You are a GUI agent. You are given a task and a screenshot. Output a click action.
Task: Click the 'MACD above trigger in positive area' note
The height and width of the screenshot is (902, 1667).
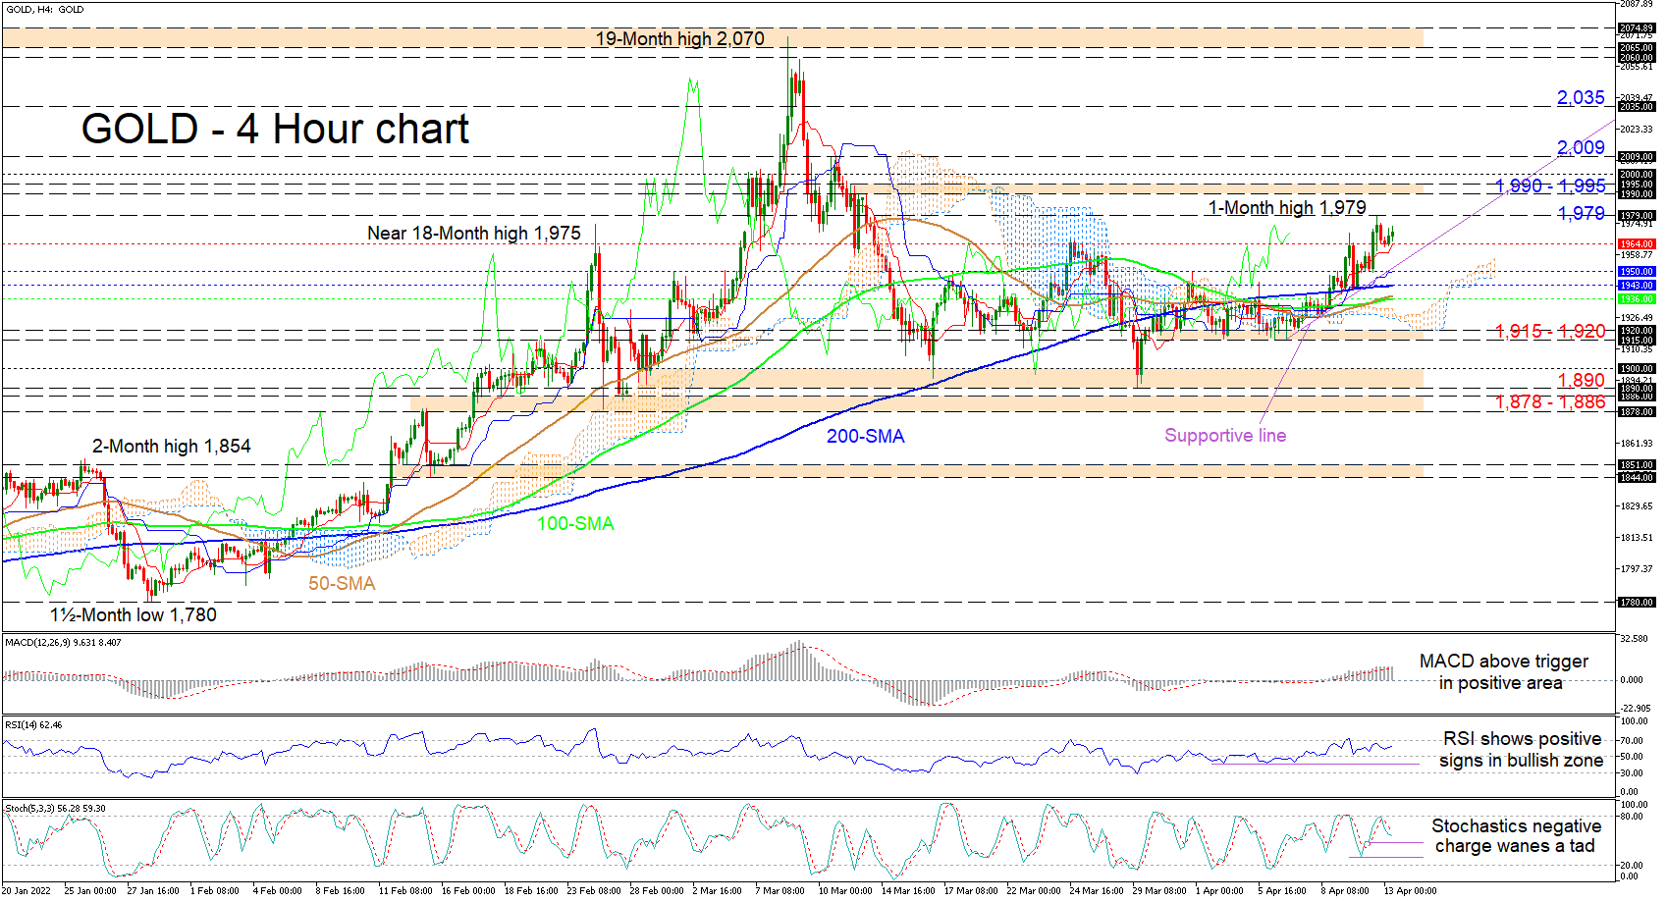tap(1503, 671)
